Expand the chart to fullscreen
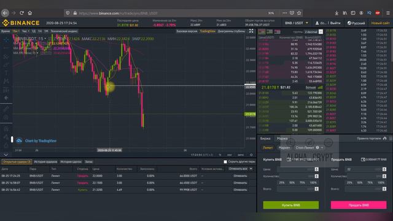The image size is (393, 221). (251, 31)
